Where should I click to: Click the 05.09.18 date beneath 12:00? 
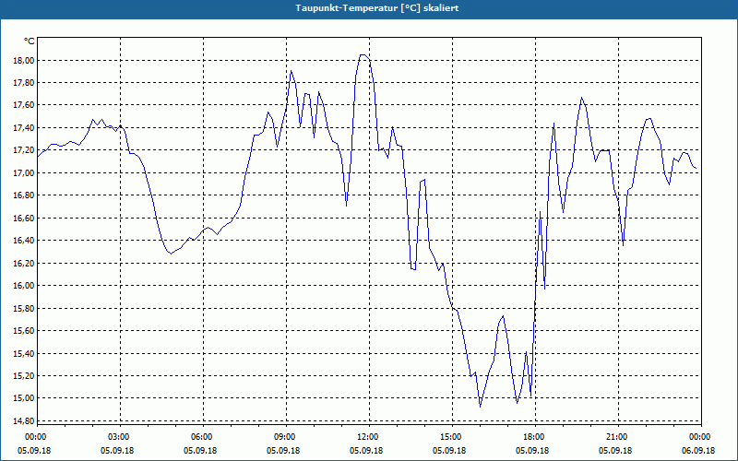[x=365, y=451]
